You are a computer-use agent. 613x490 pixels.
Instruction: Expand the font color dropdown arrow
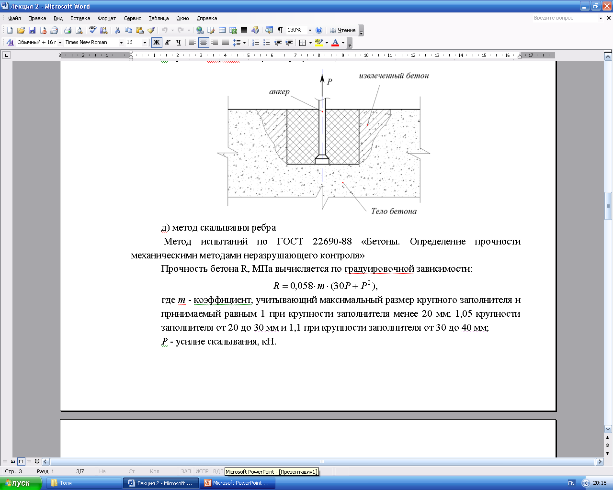point(343,43)
